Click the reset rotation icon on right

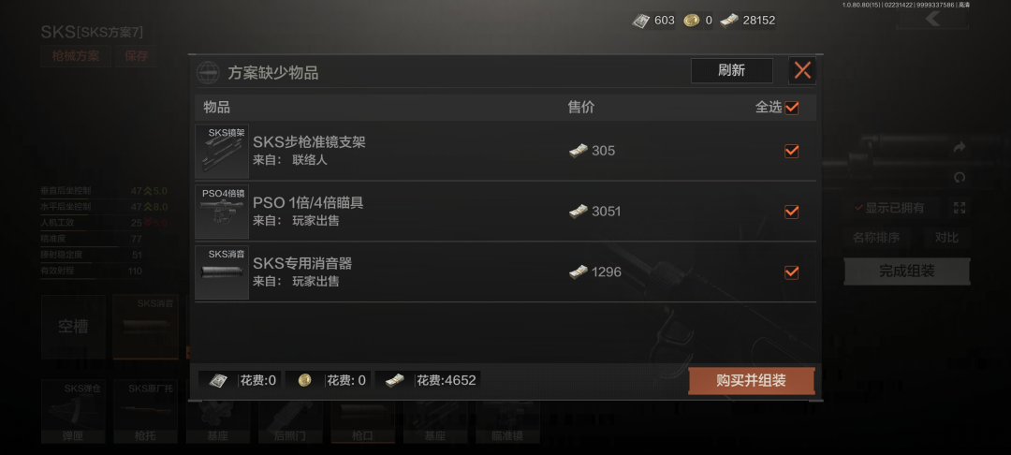[960, 177]
